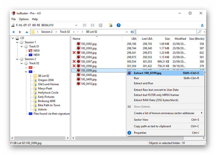Viewport: 216px width, 155px height.
Task: Click the refresh path icon
Action: pos(132,32)
